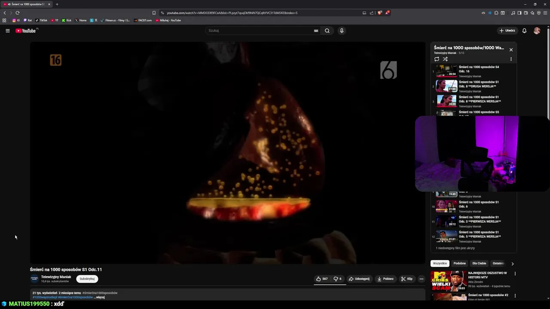Viewport: 550px width, 309px height.
Task: Open the account avatar menu
Action: [x=537, y=30]
